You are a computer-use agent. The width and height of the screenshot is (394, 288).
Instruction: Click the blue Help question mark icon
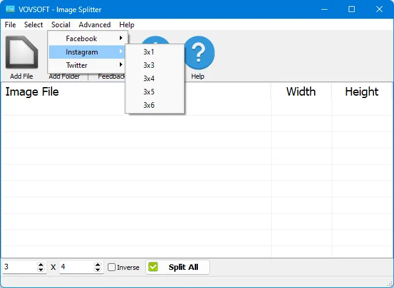pyautogui.click(x=199, y=53)
